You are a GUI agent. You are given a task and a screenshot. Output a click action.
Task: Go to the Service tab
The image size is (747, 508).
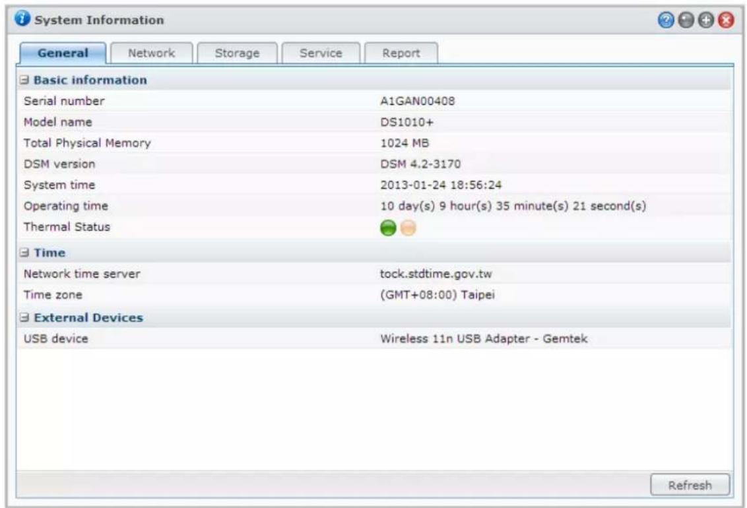pos(321,53)
